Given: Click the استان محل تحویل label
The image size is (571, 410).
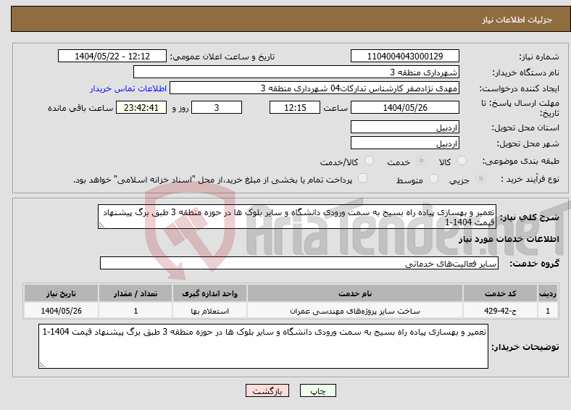Looking at the screenshot, I should coord(525,127).
